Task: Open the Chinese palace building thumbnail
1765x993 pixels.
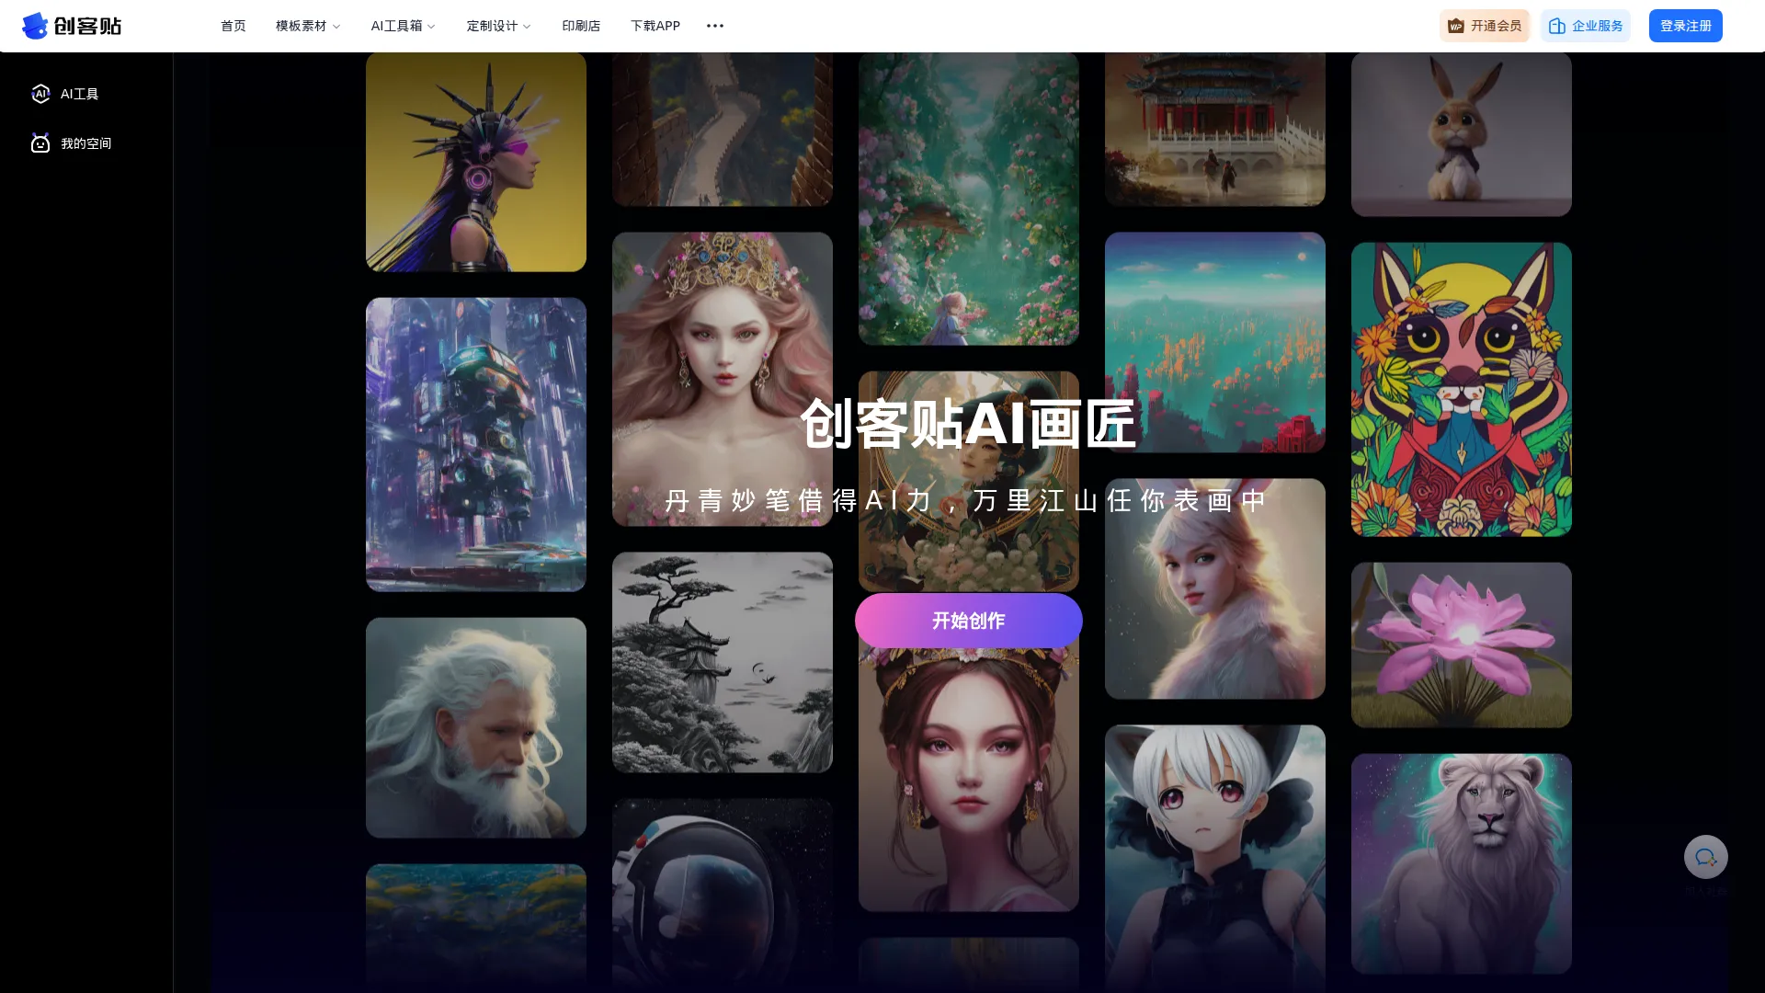Action: pyautogui.click(x=1215, y=129)
